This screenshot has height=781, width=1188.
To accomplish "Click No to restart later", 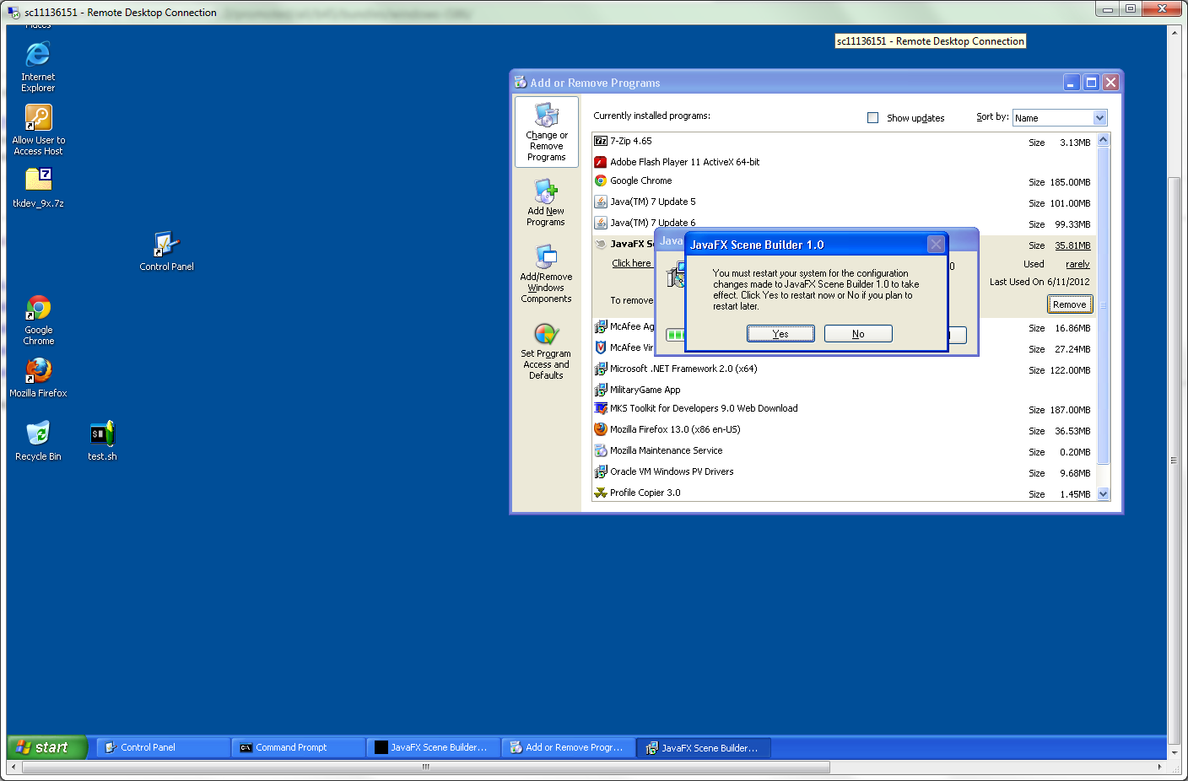I will pos(858,334).
